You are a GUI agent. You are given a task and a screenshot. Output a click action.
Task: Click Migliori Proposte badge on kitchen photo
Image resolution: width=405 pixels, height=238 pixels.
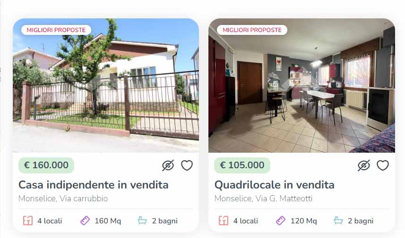tap(252, 30)
